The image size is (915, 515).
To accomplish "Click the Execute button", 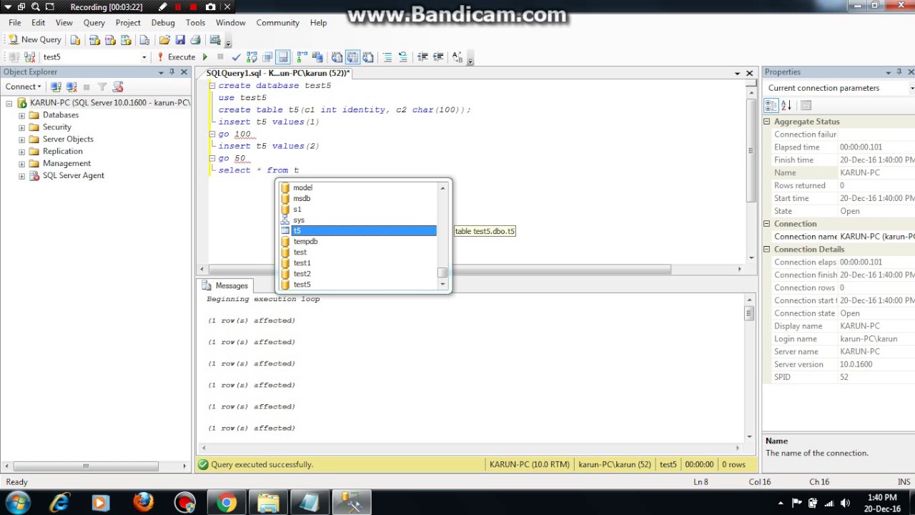I will 176,57.
